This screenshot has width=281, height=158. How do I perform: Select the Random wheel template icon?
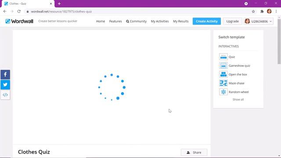(223, 92)
